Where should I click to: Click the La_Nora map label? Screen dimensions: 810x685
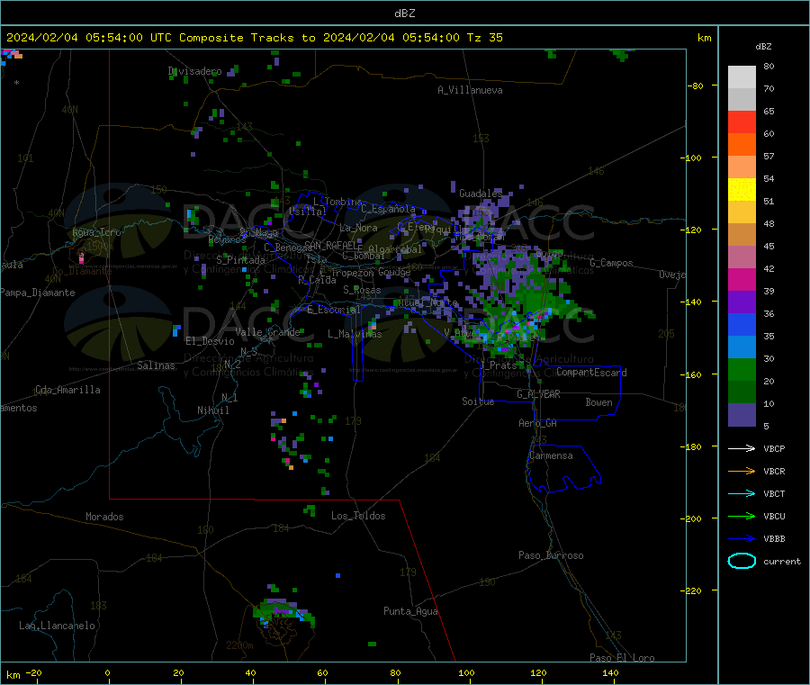pyautogui.click(x=358, y=228)
